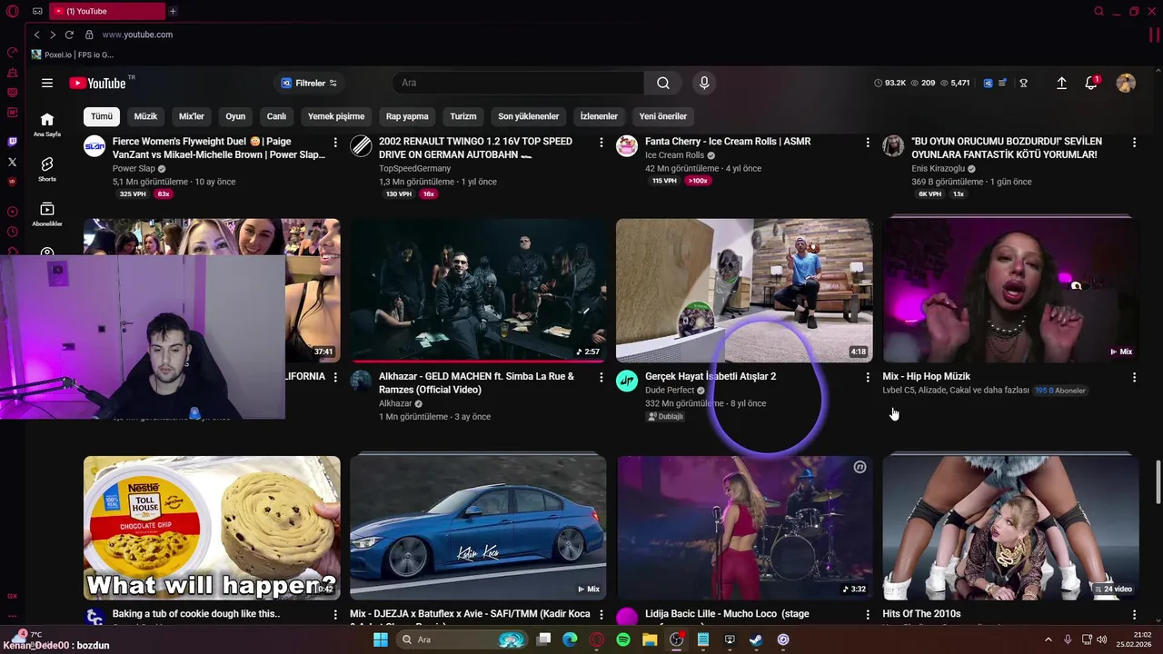1163x654 pixels.
Task: Open the YouTube hamburger guide menu
Action: tap(47, 83)
